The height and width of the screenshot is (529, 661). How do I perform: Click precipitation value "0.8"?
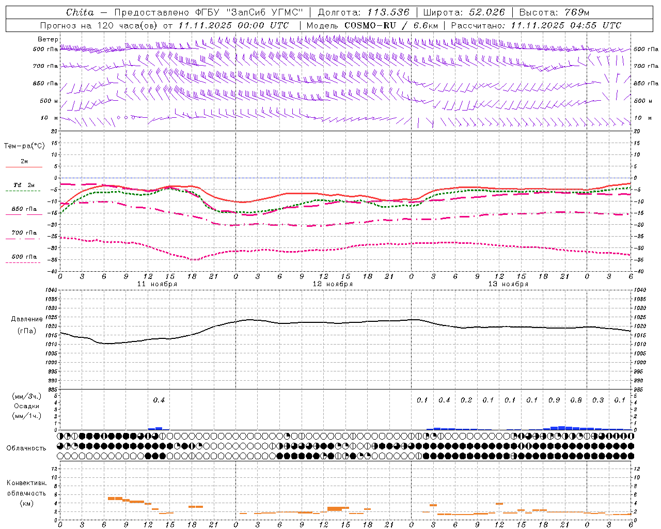(x=576, y=400)
